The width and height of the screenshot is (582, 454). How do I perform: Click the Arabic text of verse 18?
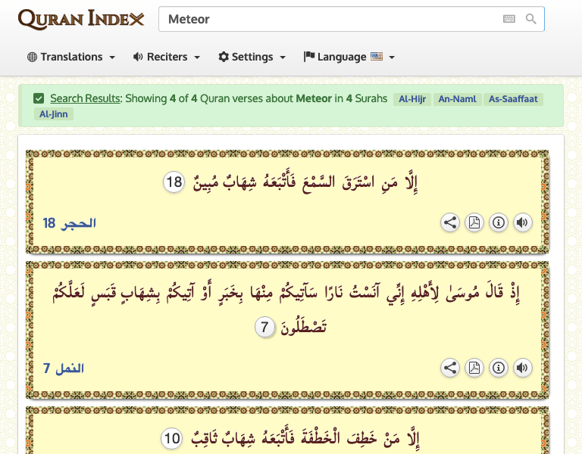pos(305,182)
